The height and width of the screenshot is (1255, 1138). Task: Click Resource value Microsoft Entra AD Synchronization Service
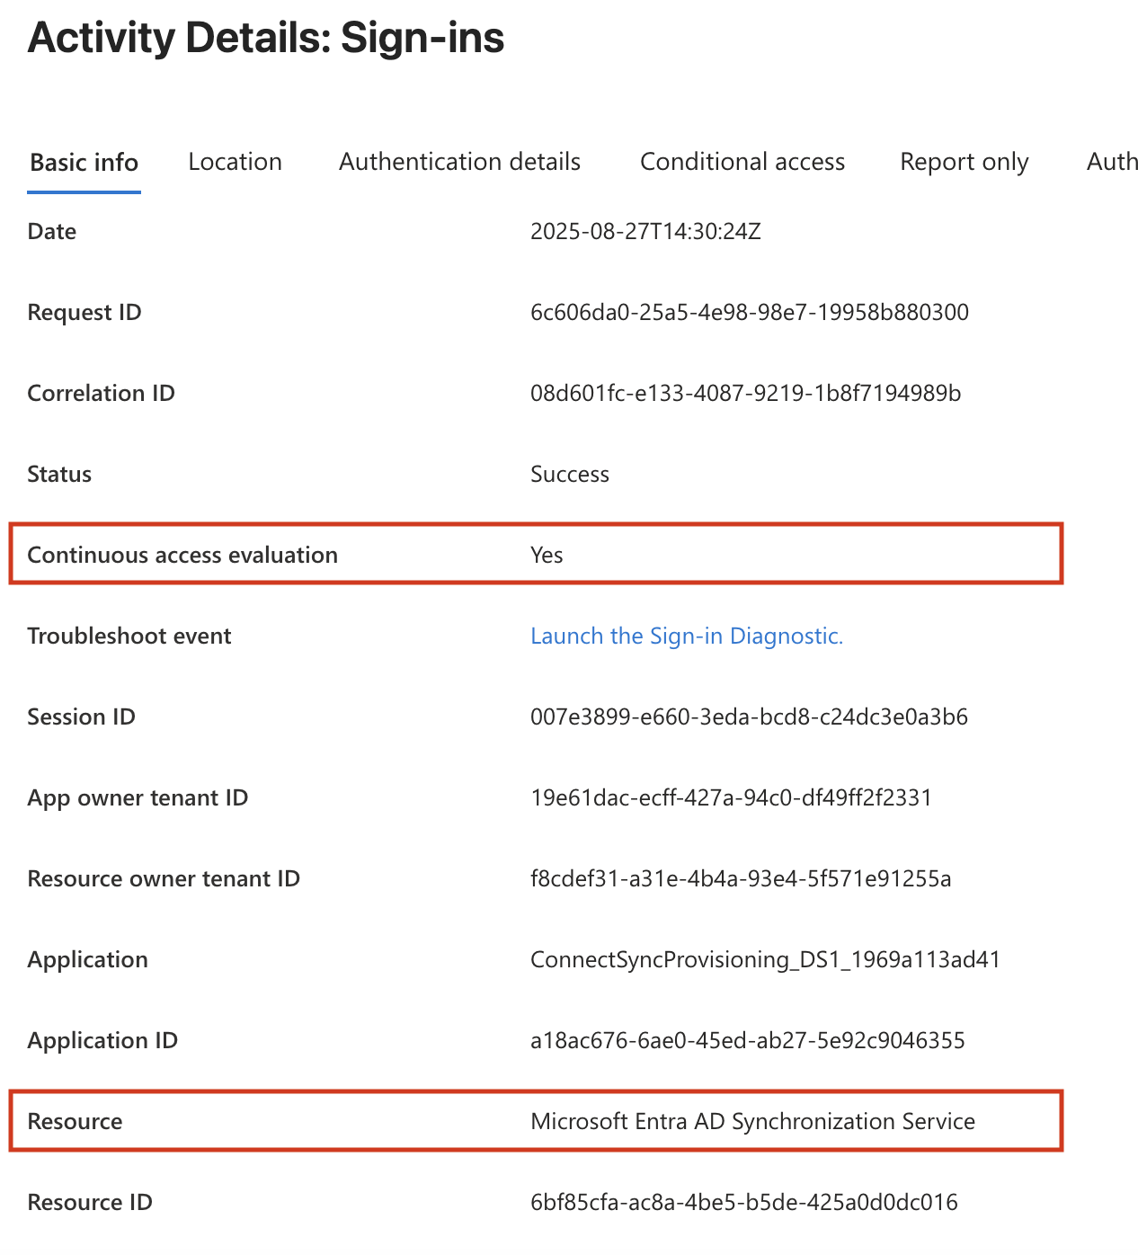(753, 1122)
